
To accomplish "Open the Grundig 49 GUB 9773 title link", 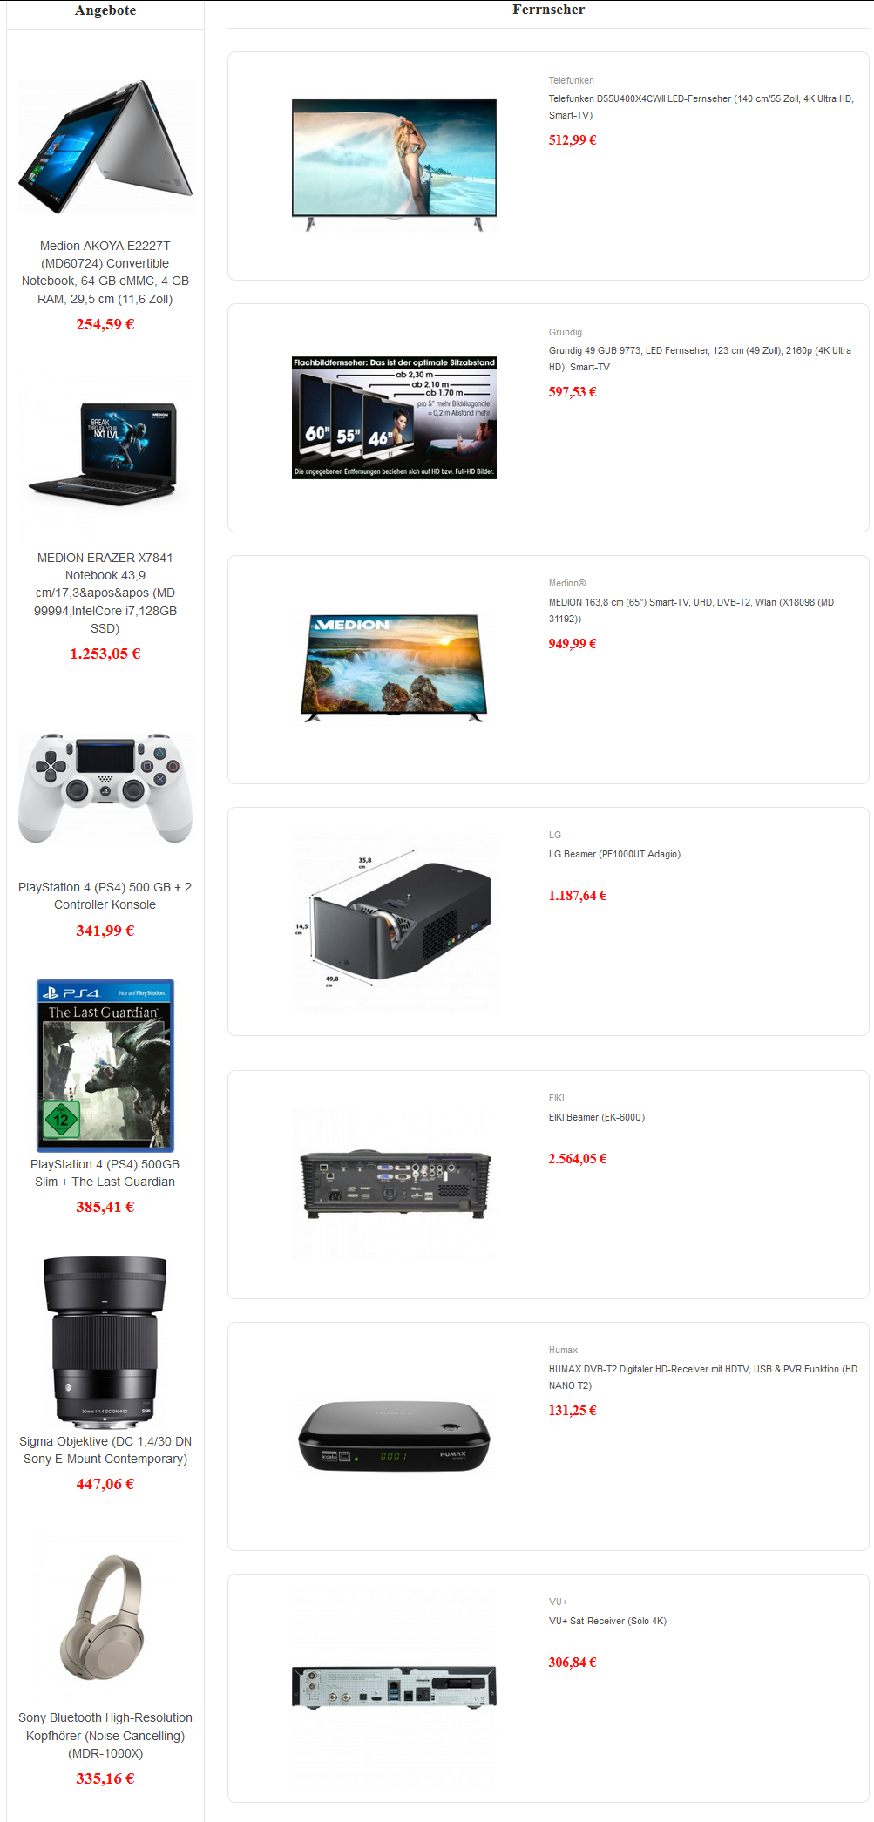I will point(700,358).
